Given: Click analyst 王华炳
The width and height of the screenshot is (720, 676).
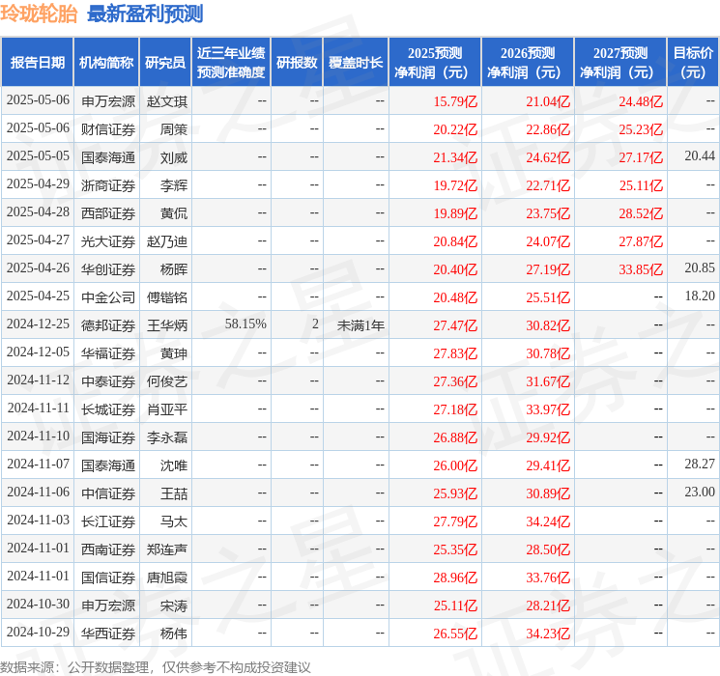Looking at the screenshot, I should 167,325.
